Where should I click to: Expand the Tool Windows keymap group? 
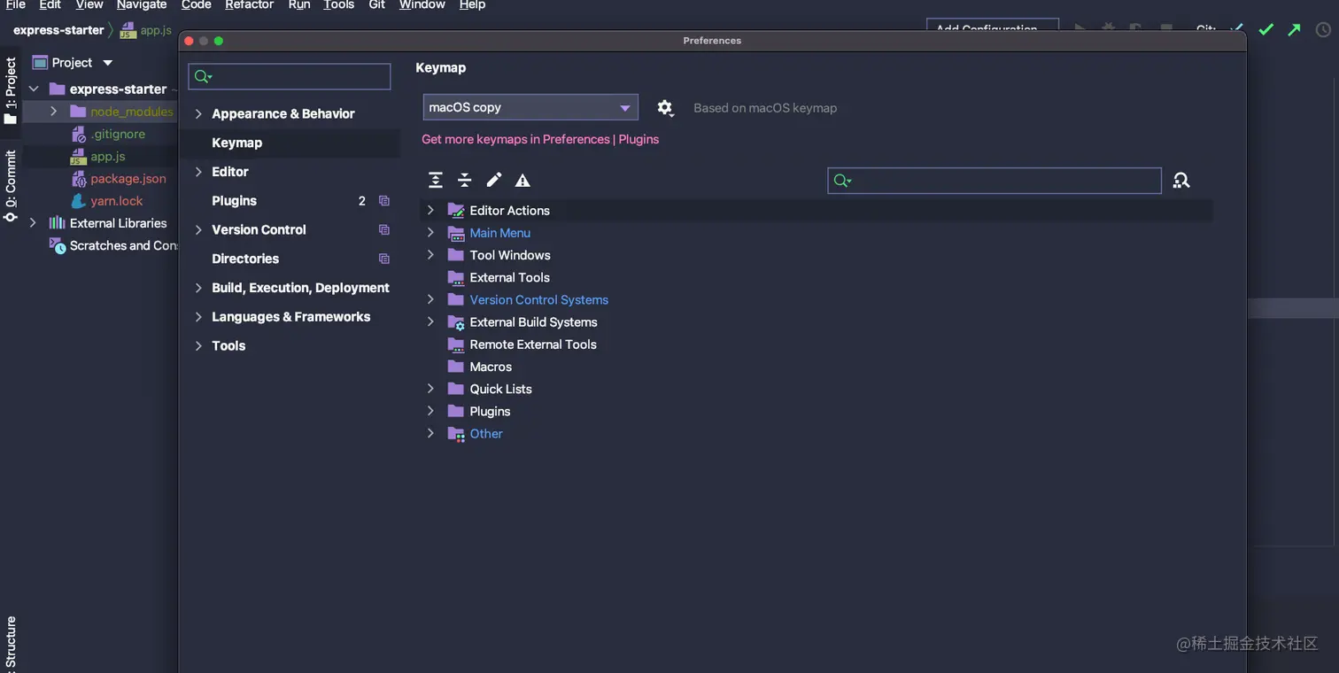(x=430, y=255)
